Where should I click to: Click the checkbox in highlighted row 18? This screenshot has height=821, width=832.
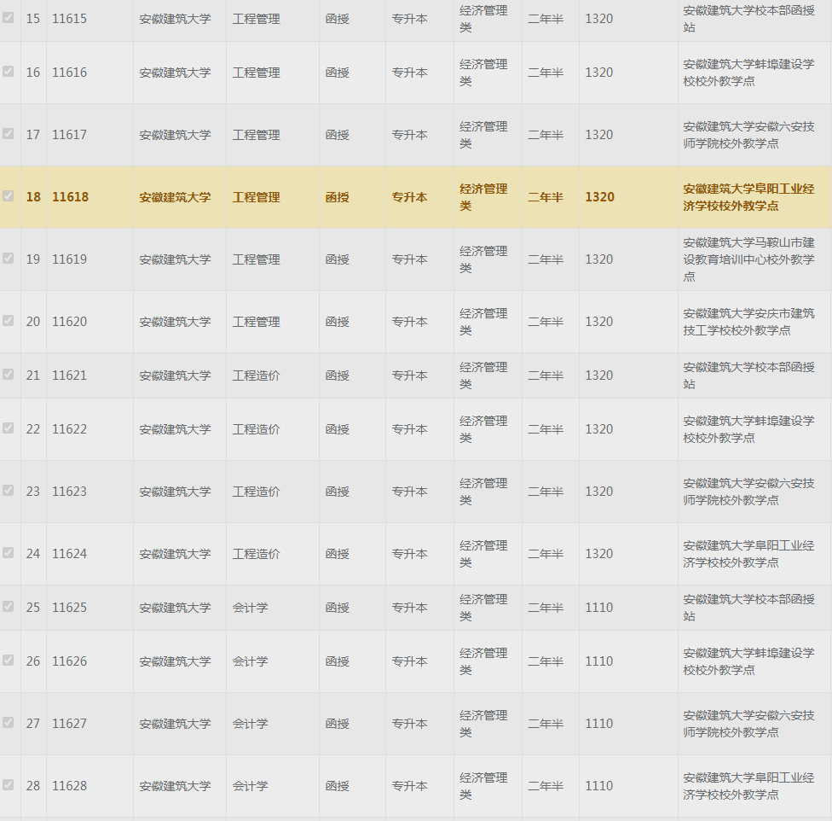point(9,196)
